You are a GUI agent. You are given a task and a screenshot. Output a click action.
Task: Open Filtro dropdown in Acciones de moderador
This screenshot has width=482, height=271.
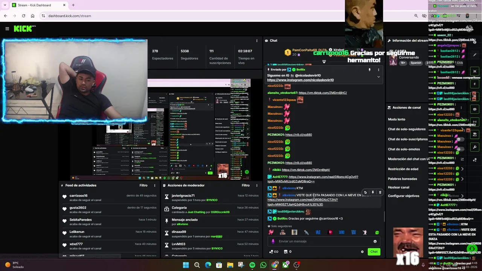[246, 185]
